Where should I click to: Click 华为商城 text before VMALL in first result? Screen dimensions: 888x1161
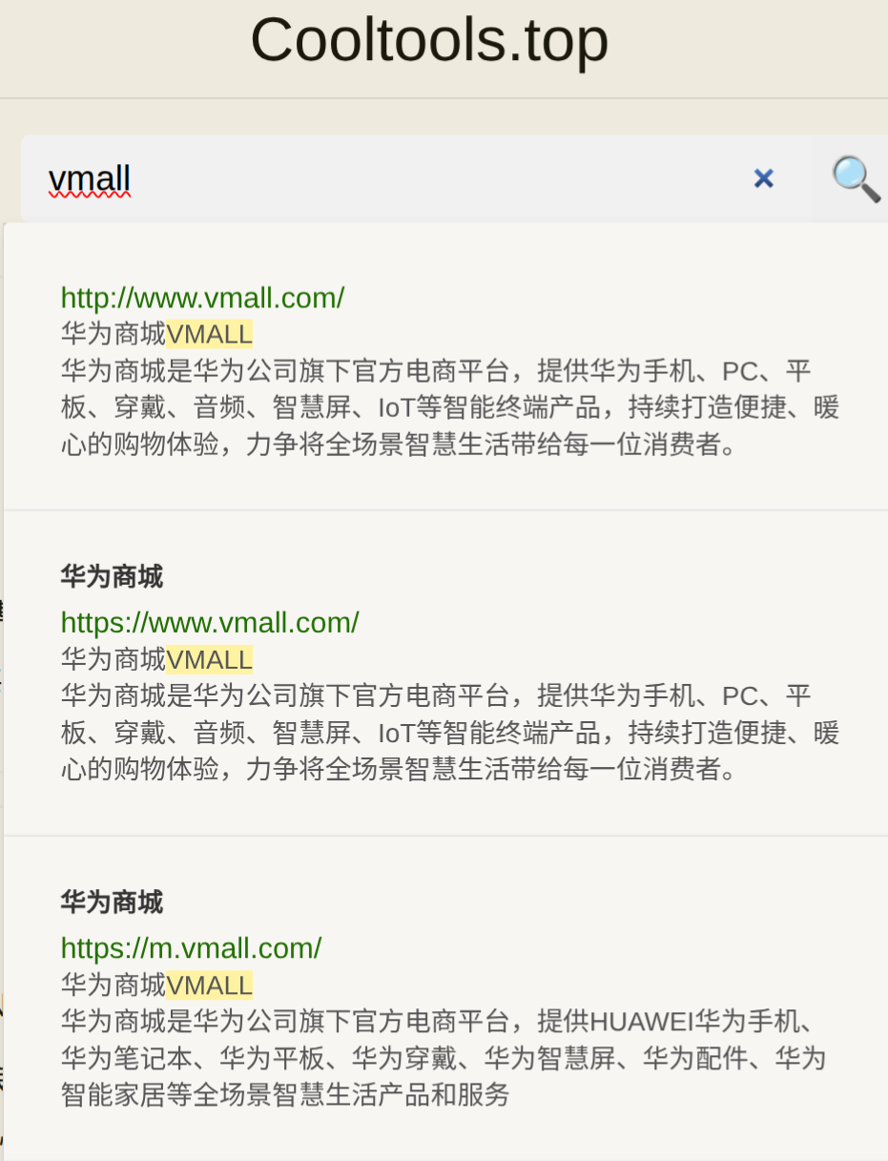(x=114, y=335)
